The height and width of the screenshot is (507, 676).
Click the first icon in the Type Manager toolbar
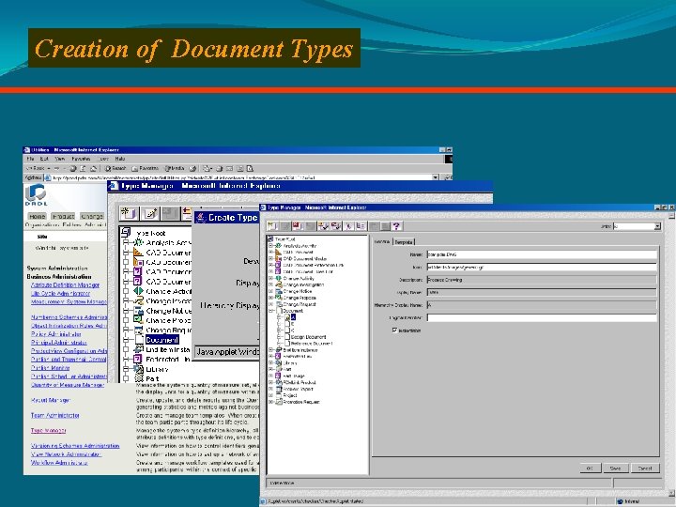(271, 226)
